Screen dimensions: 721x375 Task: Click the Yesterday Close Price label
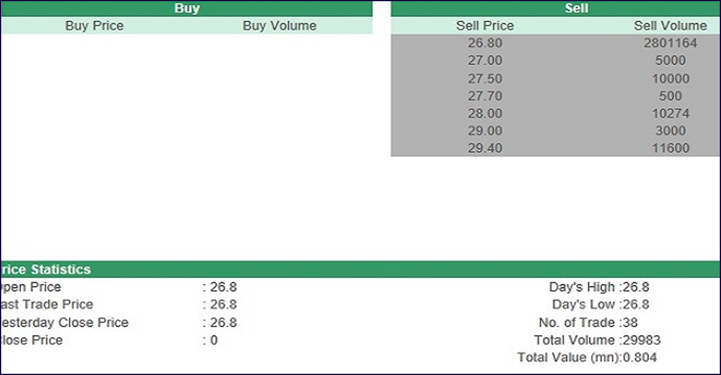pyautogui.click(x=63, y=323)
